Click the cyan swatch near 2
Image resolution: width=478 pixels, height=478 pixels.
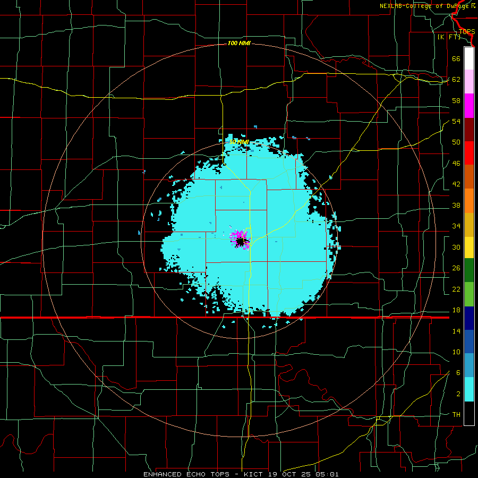point(469,389)
